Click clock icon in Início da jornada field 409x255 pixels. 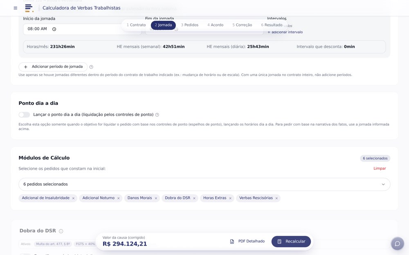(x=54, y=29)
